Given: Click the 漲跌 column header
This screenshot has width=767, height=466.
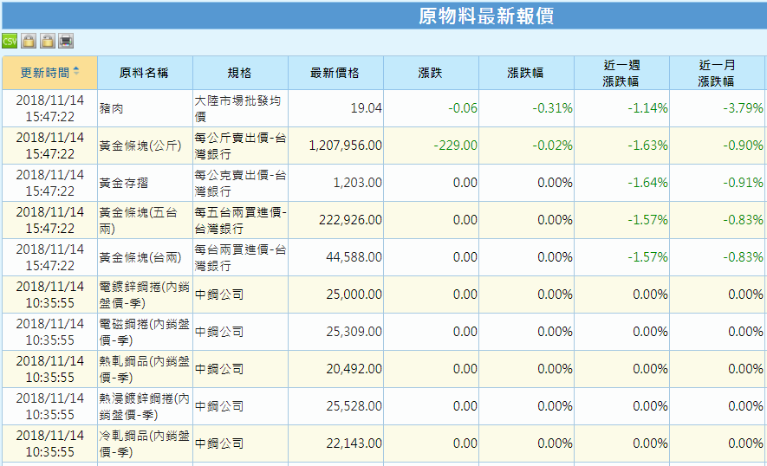Looking at the screenshot, I should (430, 73).
